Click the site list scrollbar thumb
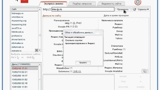Image resolution: width=160 pixels, height=90 pixels. pyautogui.click(x=39, y=35)
